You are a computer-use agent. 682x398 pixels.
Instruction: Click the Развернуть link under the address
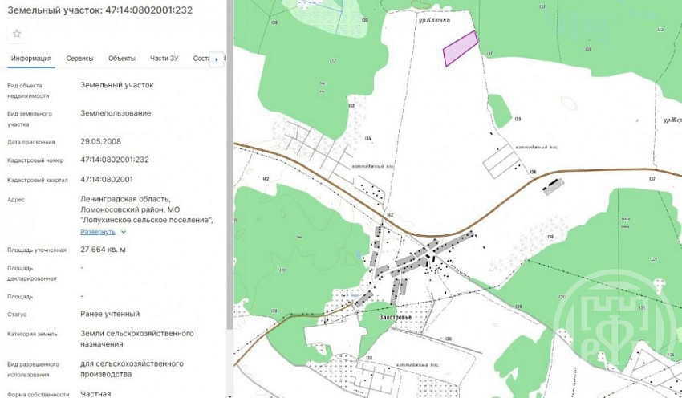98,232
